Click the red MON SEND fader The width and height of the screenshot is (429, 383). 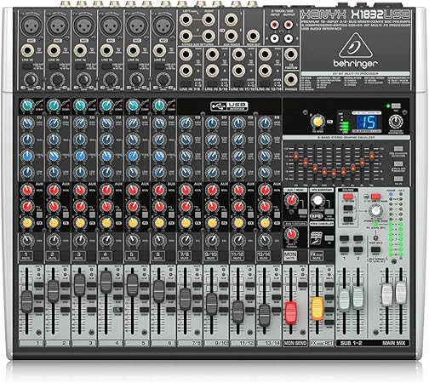pos(291,313)
